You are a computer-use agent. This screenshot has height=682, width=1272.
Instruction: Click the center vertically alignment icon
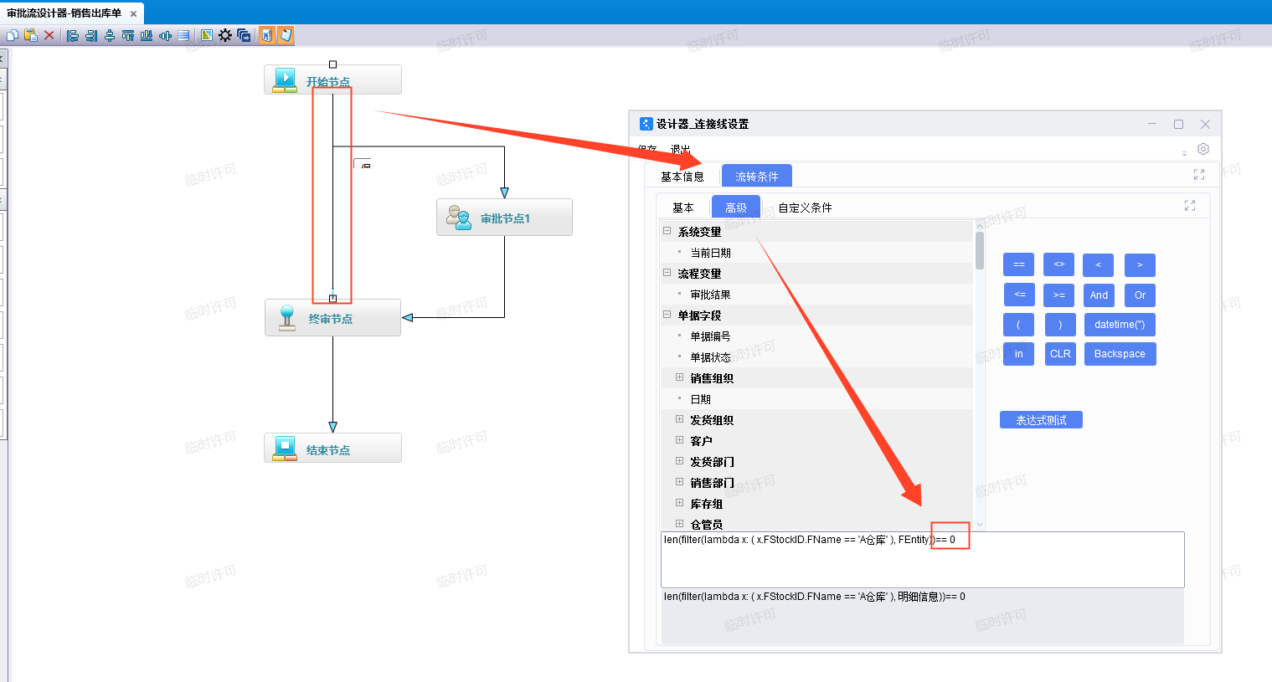(165, 35)
